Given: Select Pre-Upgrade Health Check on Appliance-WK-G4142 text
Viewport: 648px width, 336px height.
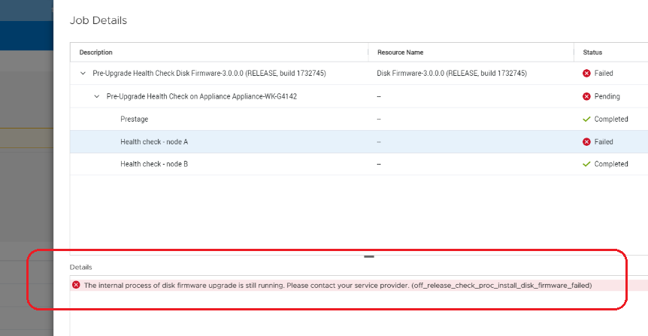Looking at the screenshot, I should [201, 96].
